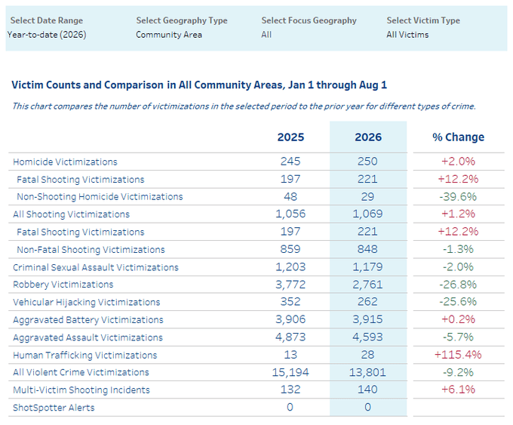513x425 pixels.
Task: Select the Criminal Sexual Assault Victimizations row
Action: point(256,267)
